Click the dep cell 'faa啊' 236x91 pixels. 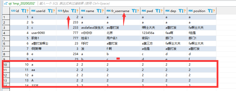176,33
